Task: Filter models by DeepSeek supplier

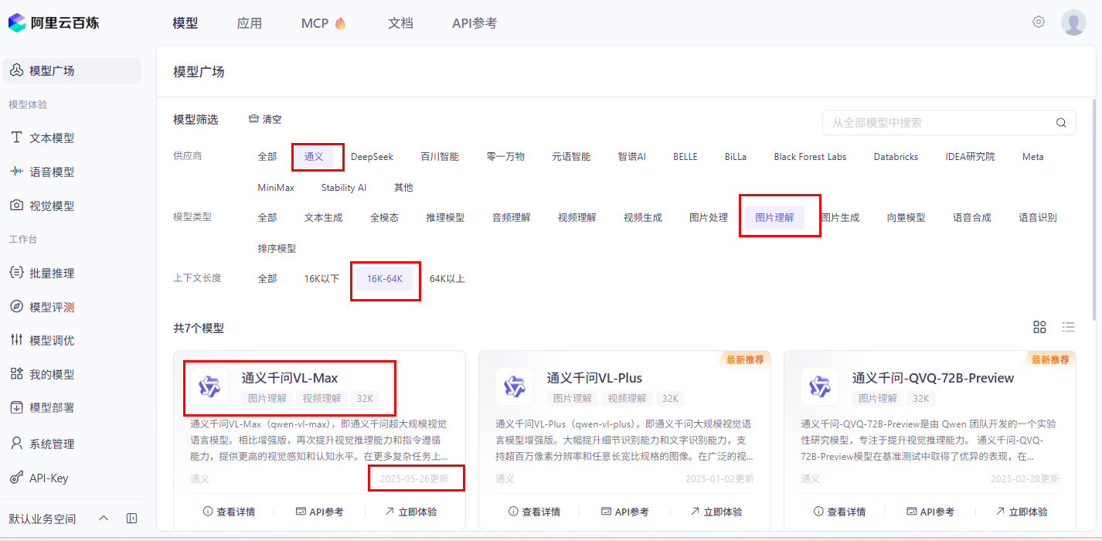Action: coord(372,156)
